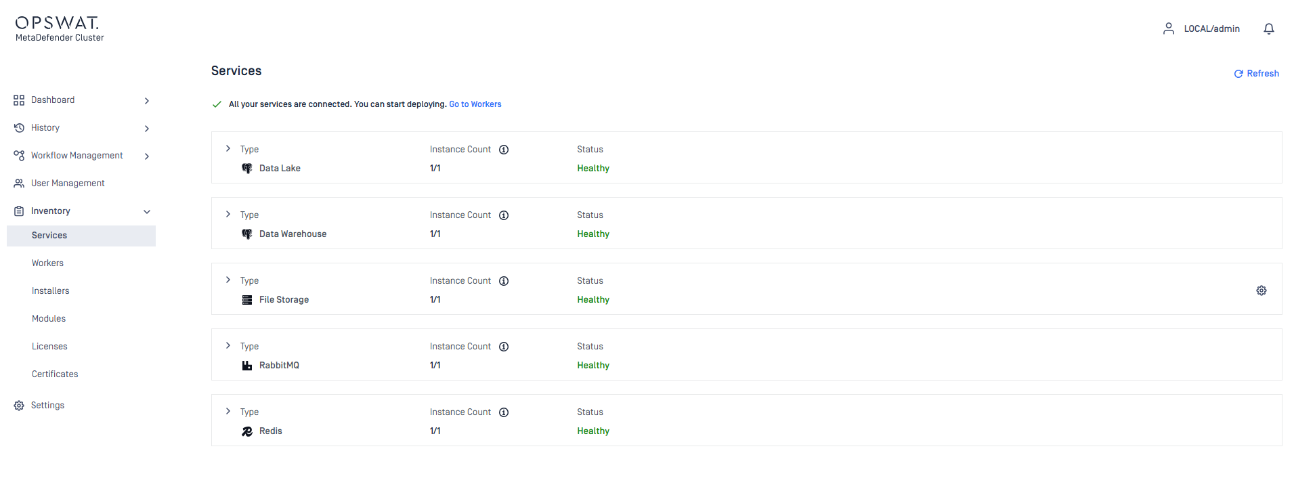Click the Data Warehouse database icon
The width and height of the screenshot is (1294, 497).
[x=247, y=234]
